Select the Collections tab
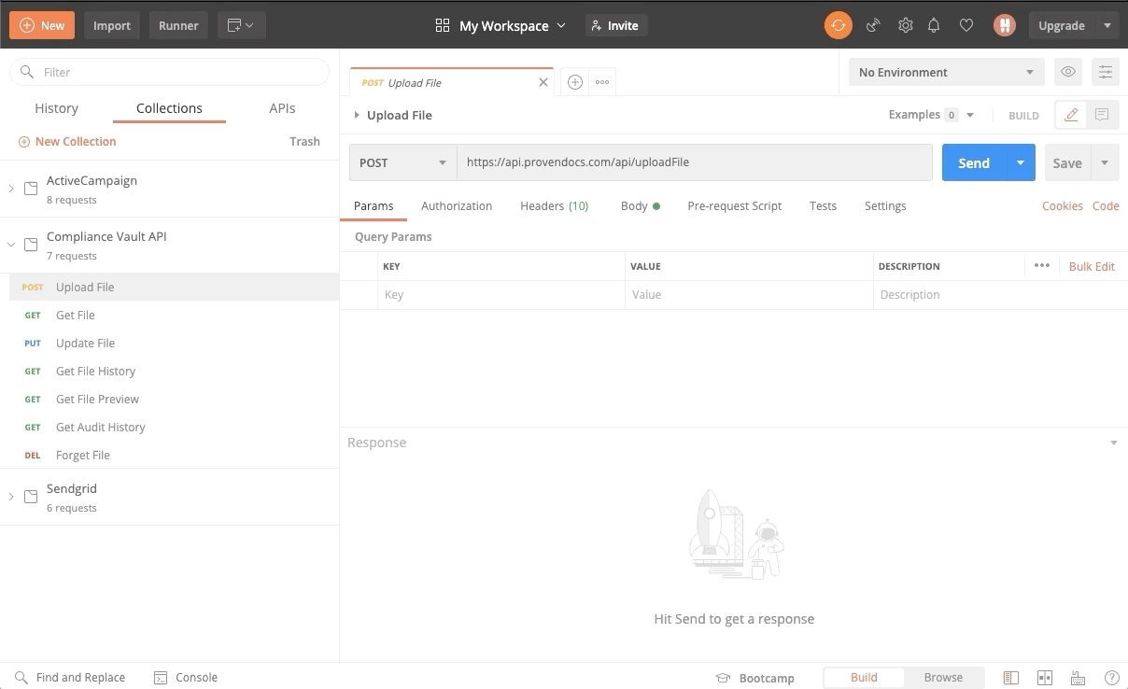Screen dimensions: 1128x689 pos(169,108)
